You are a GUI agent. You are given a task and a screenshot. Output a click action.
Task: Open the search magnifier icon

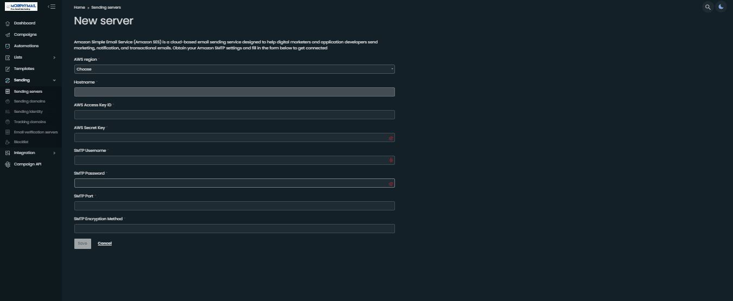coord(707,7)
